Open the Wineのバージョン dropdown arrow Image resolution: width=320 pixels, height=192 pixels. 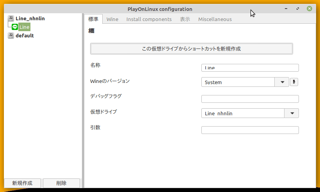click(x=282, y=82)
